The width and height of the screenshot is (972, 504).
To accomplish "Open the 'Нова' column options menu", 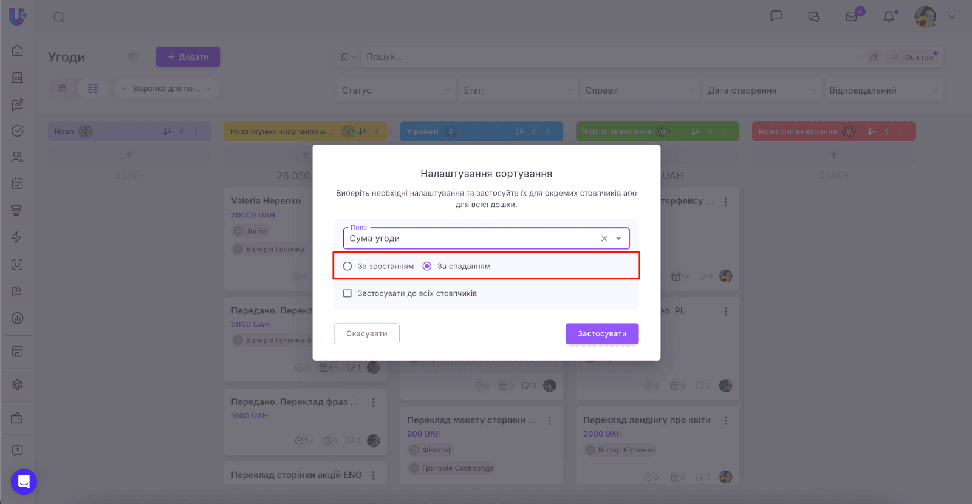I will pyautogui.click(x=196, y=131).
